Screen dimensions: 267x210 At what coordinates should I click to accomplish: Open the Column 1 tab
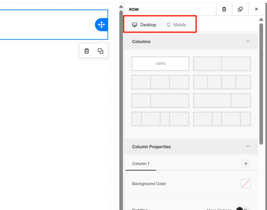[x=141, y=164]
